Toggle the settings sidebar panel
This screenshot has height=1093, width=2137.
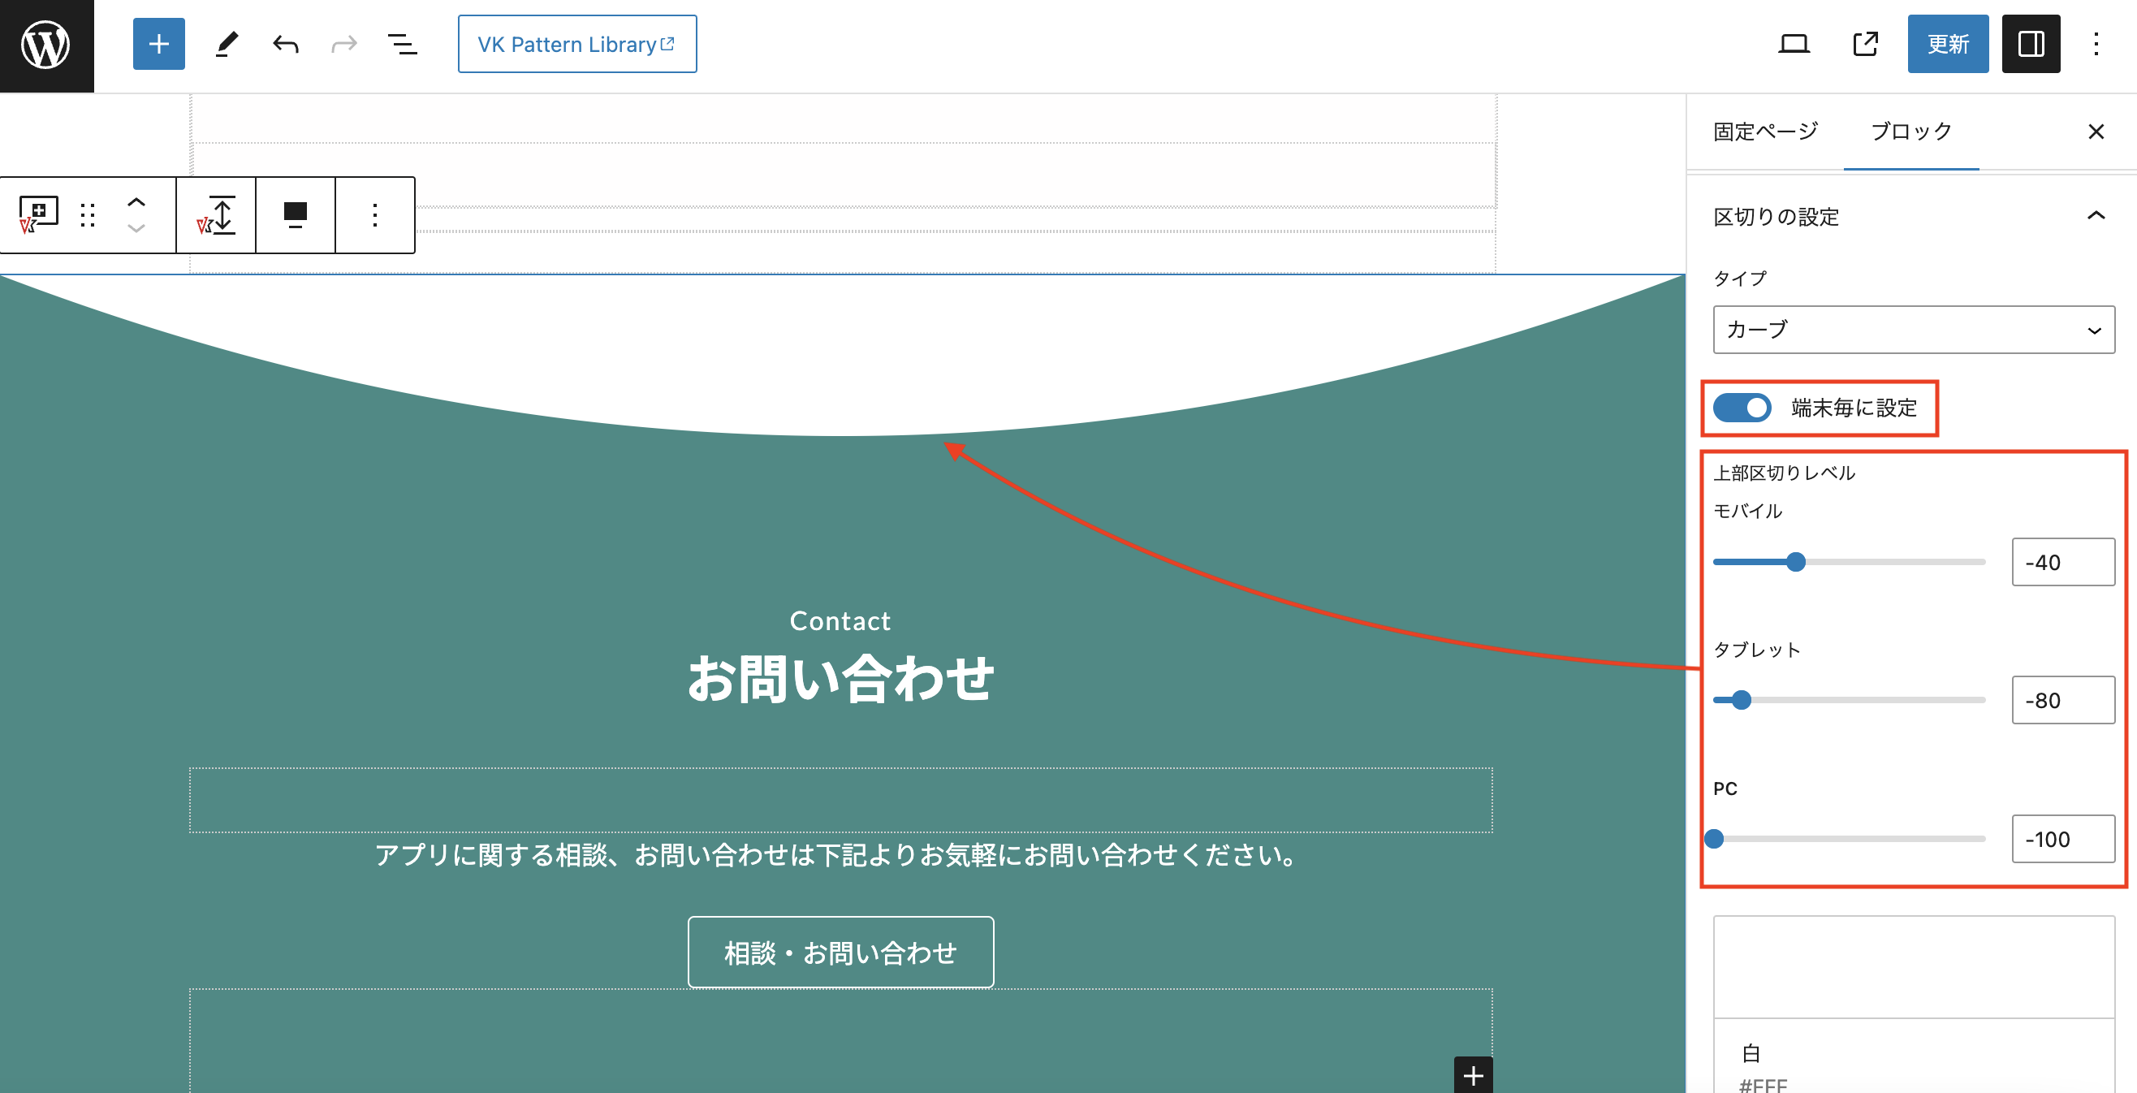click(2031, 44)
